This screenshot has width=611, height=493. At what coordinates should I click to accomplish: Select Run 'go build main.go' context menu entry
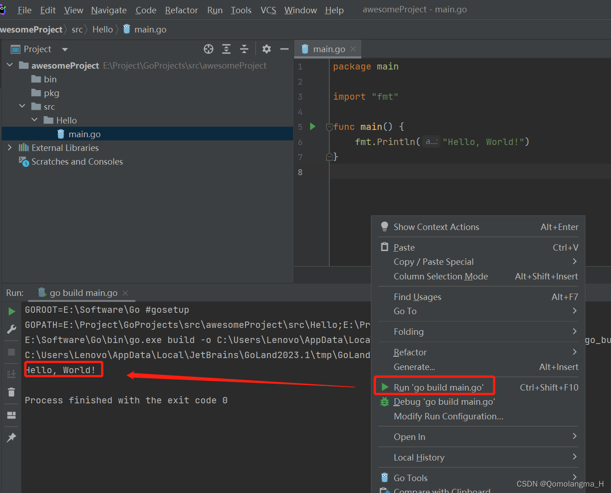(x=434, y=387)
